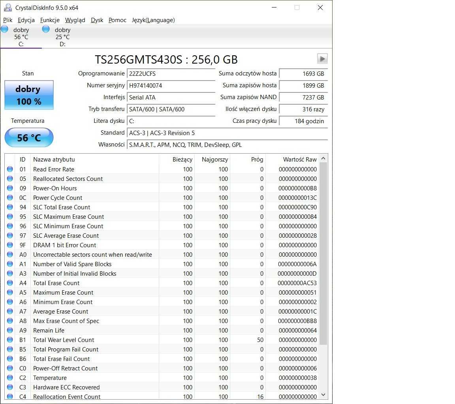Click the Suma zapisów hosta value 1899 GB
The height and width of the screenshot is (404, 455).
303,86
